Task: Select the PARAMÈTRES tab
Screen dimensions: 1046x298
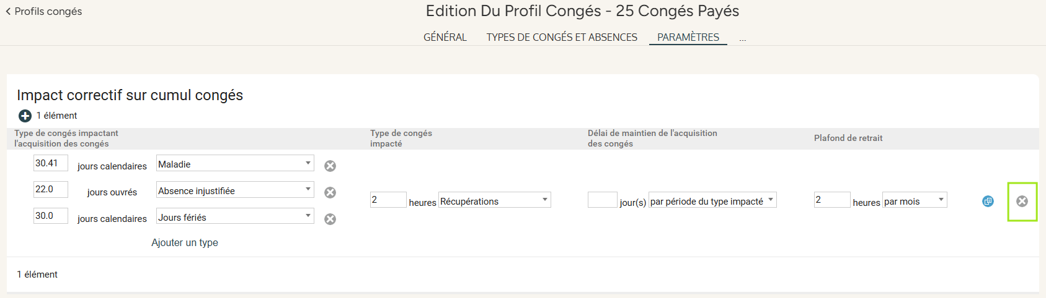Action: click(x=688, y=37)
